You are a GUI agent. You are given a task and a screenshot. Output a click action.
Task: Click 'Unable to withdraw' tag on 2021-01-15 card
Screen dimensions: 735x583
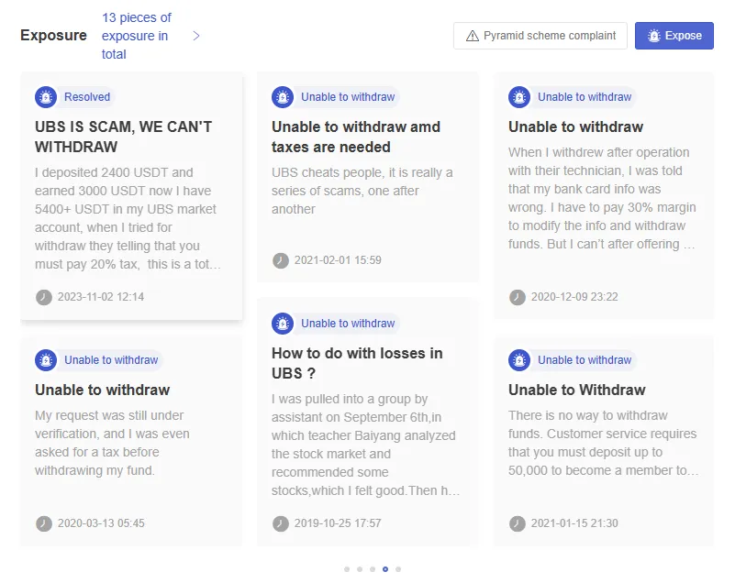(585, 360)
